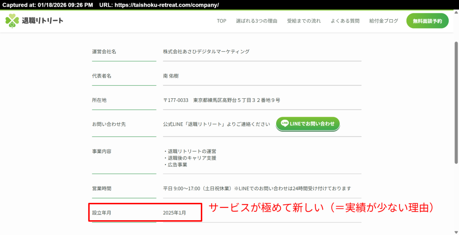Viewport: 459px width, 235px height.
Task: Select text 公式LINE「退職リトリート」よりご連絡ください
Action: click(217, 124)
